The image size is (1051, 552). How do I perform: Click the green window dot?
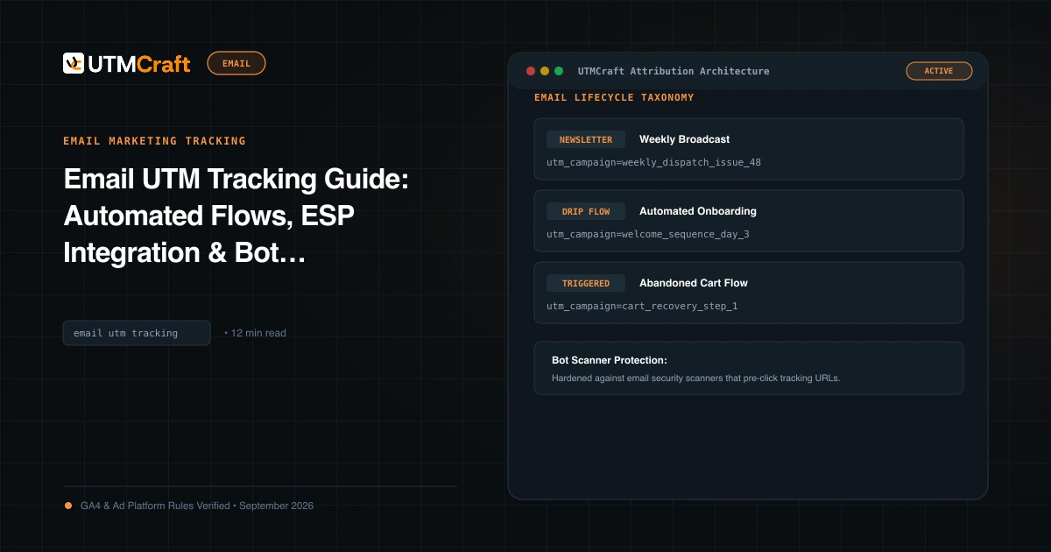click(x=559, y=71)
